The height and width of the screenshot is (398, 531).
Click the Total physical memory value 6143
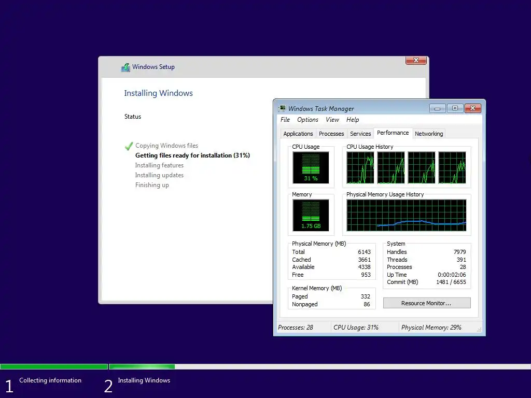(364, 252)
